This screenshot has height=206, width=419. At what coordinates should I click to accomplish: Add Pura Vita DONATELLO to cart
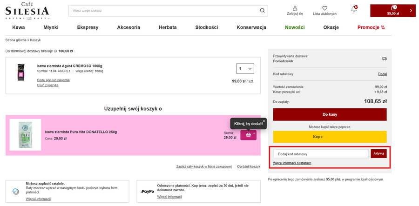[248, 135]
